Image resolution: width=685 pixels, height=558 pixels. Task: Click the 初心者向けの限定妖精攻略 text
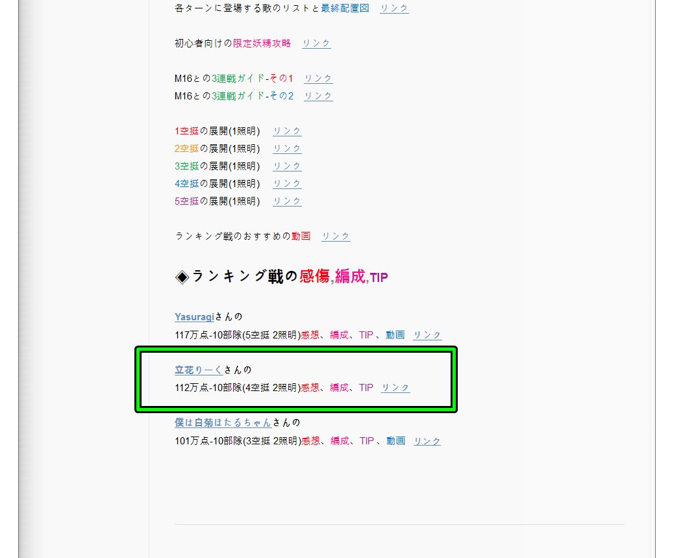tap(233, 44)
